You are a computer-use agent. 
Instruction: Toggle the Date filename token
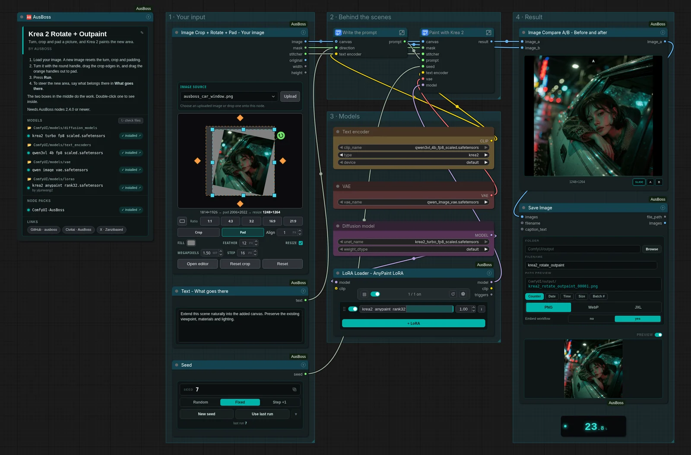552,296
